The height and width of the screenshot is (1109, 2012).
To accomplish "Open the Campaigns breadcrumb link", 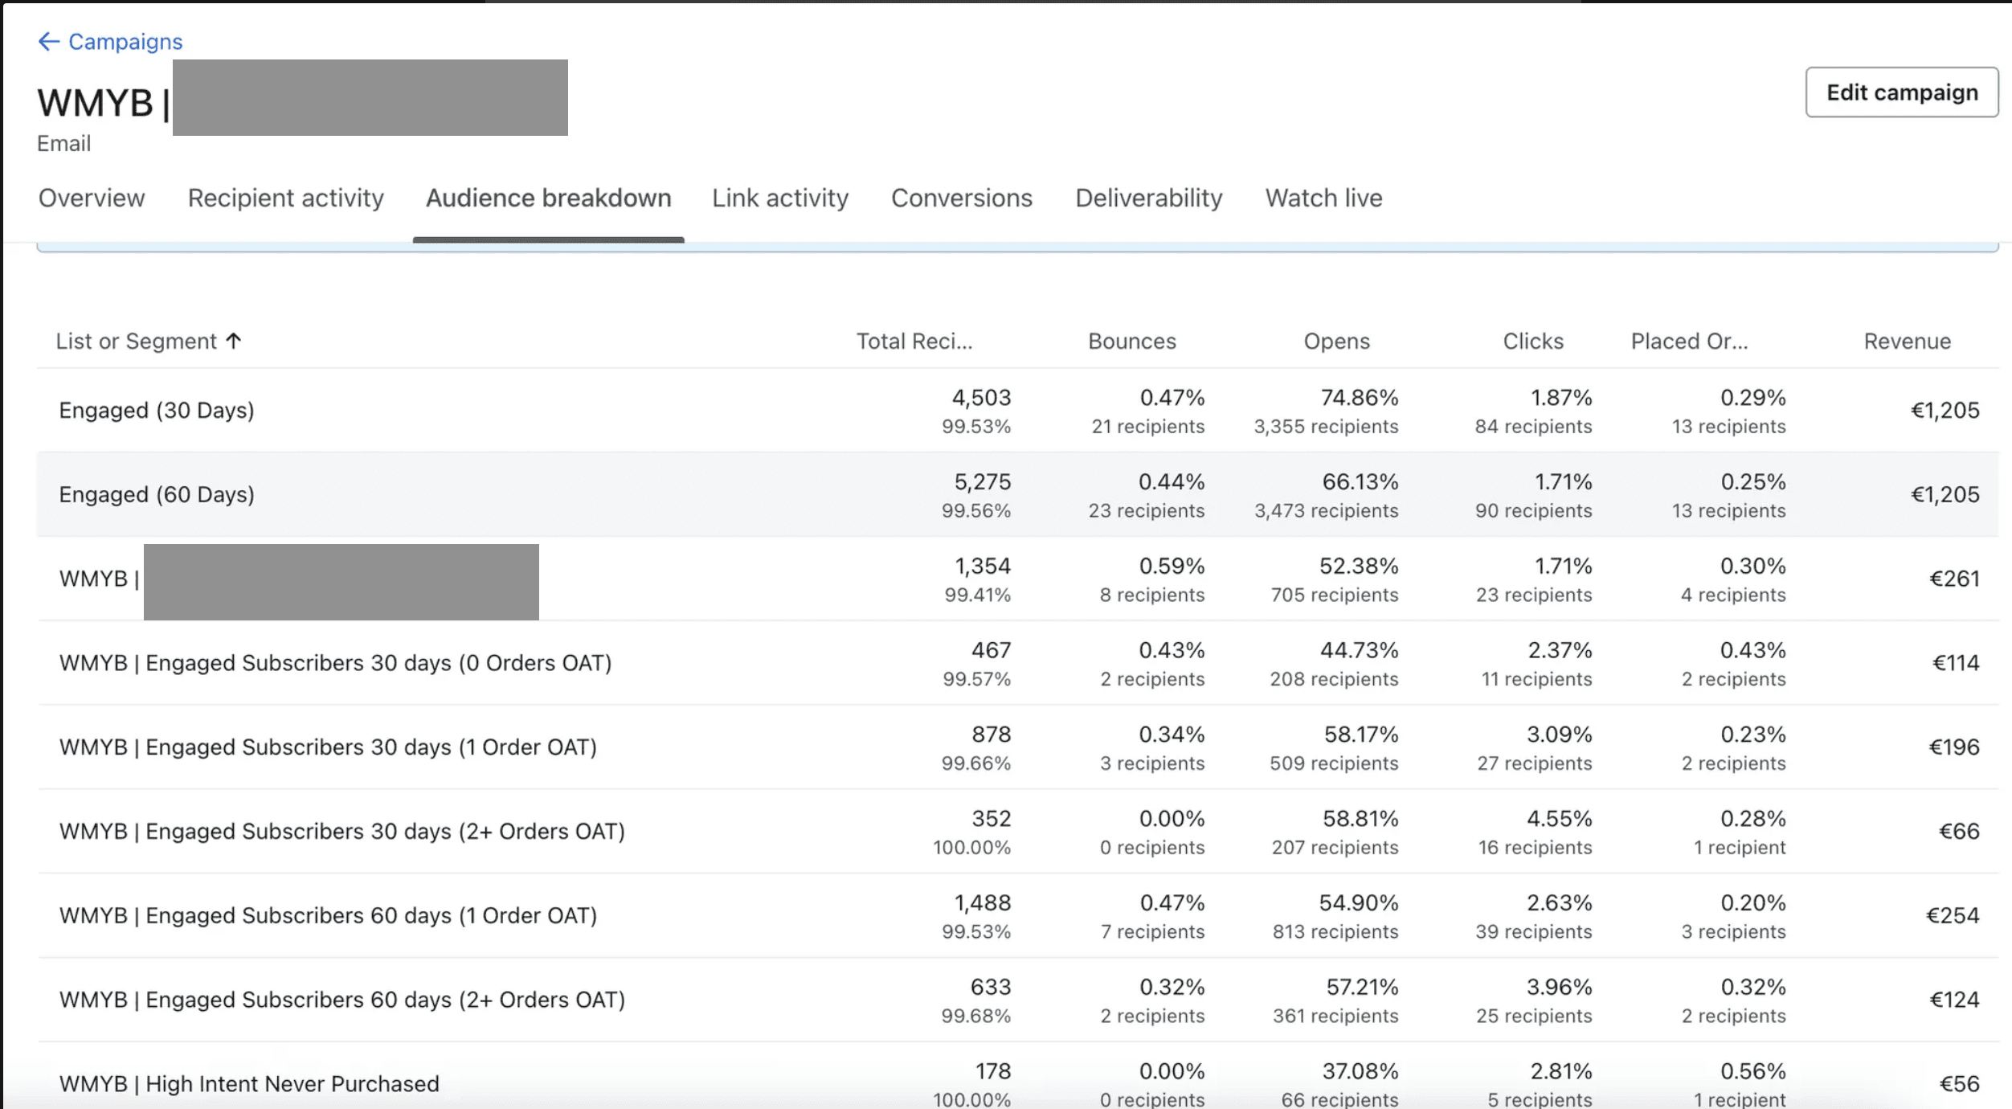I will [125, 42].
